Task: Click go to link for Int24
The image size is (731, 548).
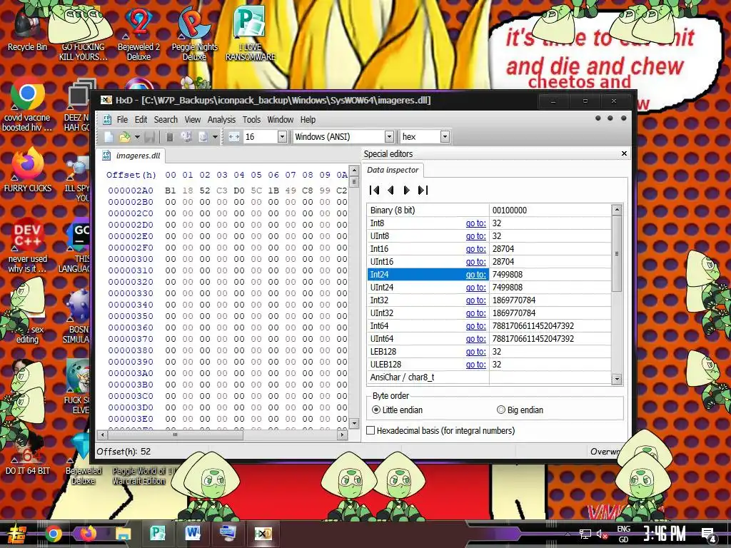Action: point(475,275)
